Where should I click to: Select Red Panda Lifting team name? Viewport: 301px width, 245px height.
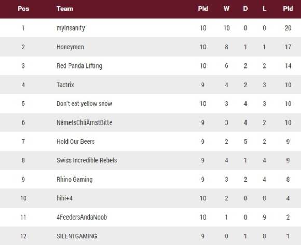click(79, 66)
